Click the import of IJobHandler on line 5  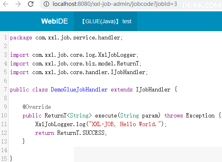click(x=79, y=72)
